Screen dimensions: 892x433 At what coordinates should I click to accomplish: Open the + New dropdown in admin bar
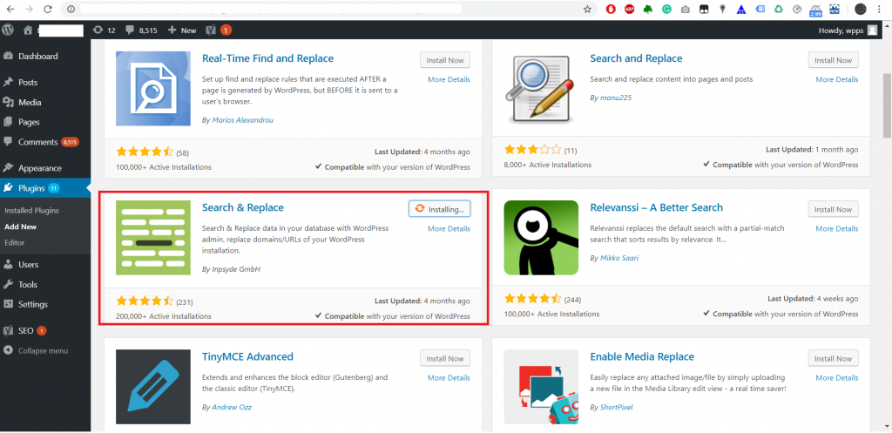pos(182,30)
